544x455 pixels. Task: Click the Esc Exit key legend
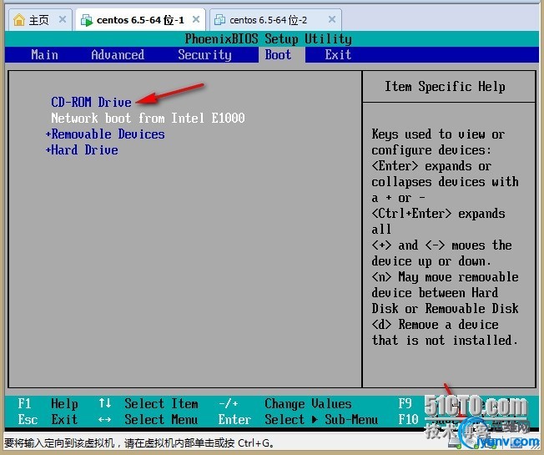tap(48, 420)
